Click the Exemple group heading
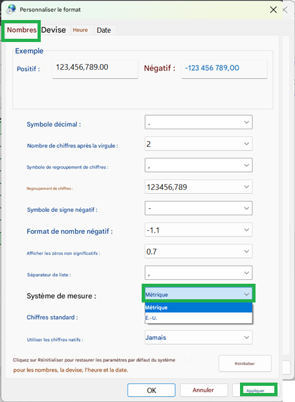The image size is (295, 402). click(x=29, y=51)
